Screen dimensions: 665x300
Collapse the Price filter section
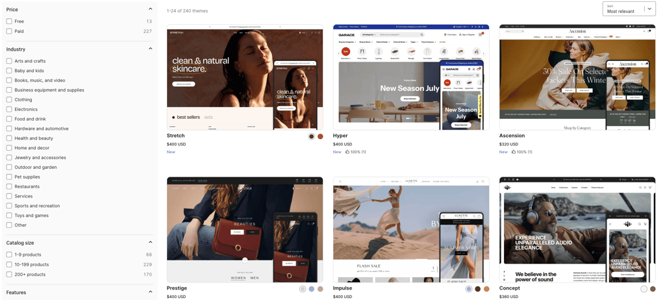pyautogui.click(x=150, y=9)
